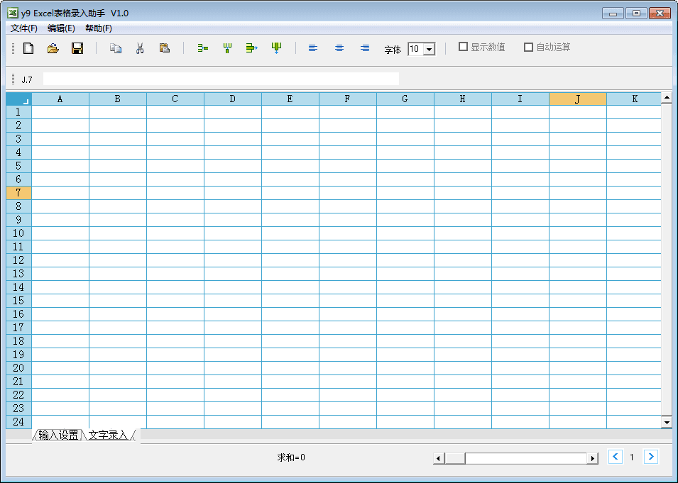Click the previous page arrow button
The width and height of the screenshot is (678, 483).
coord(615,457)
